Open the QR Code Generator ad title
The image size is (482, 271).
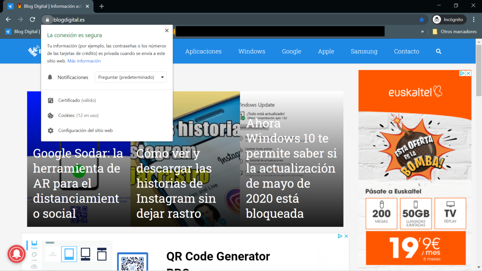(218, 256)
